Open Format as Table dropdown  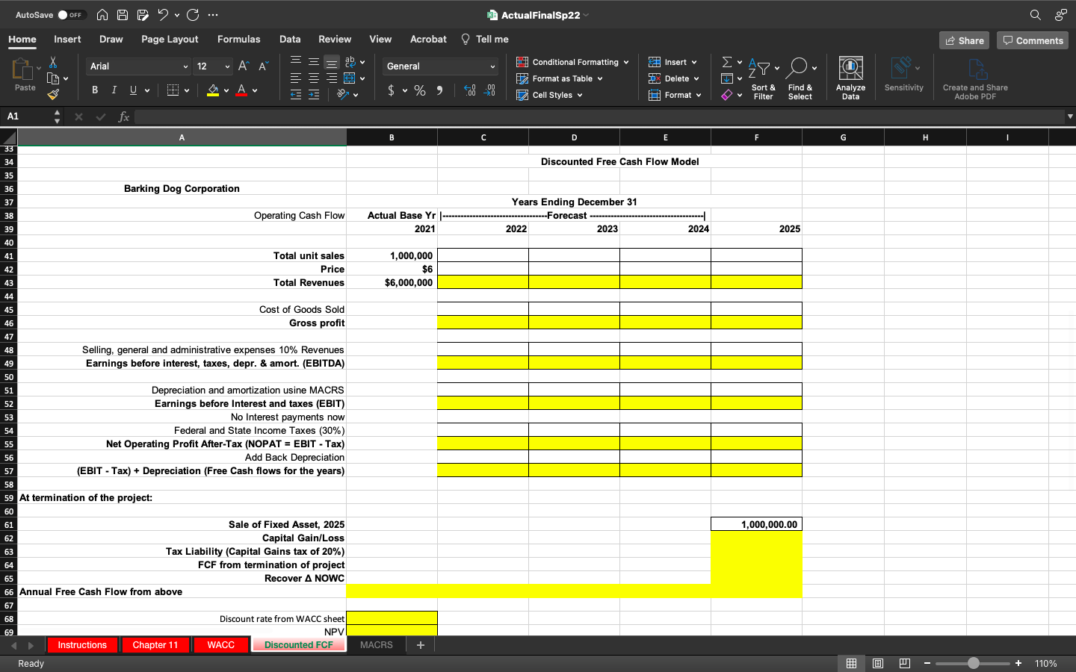coord(560,78)
